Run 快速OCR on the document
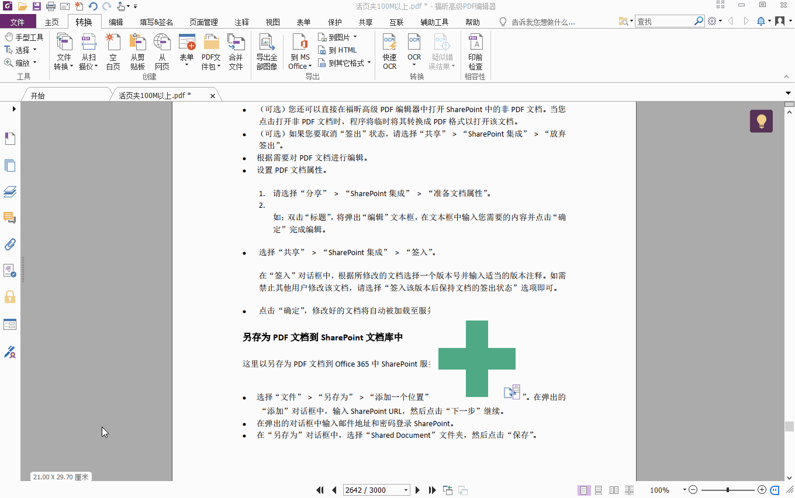This screenshot has width=795, height=498. pos(389,51)
